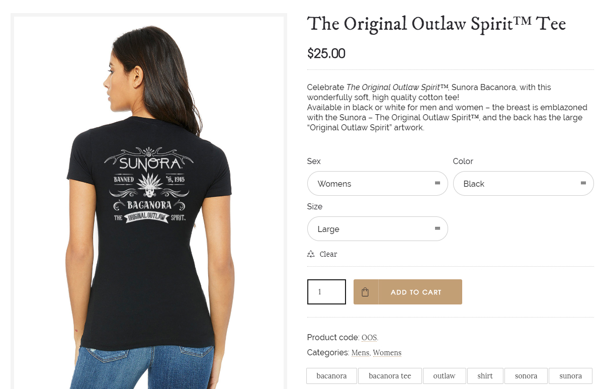Select the bacanora tag
Viewport: 600px width, 389px height.
point(331,376)
